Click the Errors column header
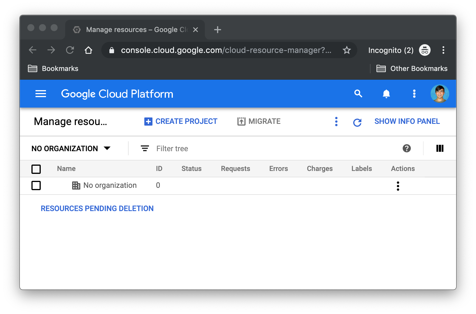Image resolution: width=476 pixels, height=314 pixels. point(278,169)
